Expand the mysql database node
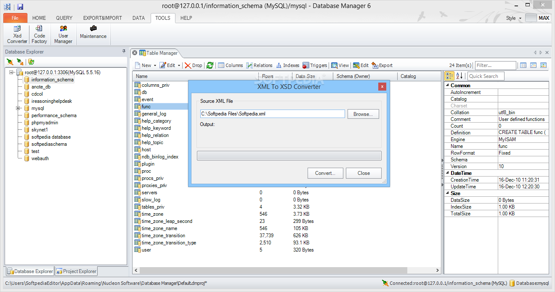This screenshot has height=292, width=555. [18, 108]
